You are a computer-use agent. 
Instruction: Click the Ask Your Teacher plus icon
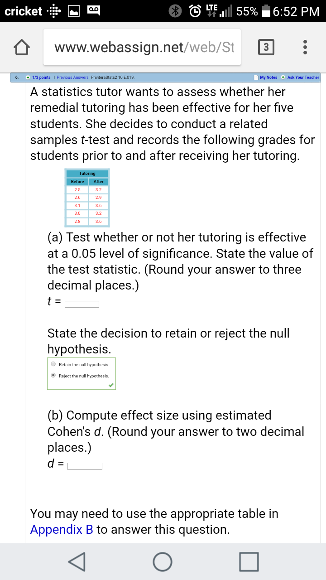tap(283, 77)
